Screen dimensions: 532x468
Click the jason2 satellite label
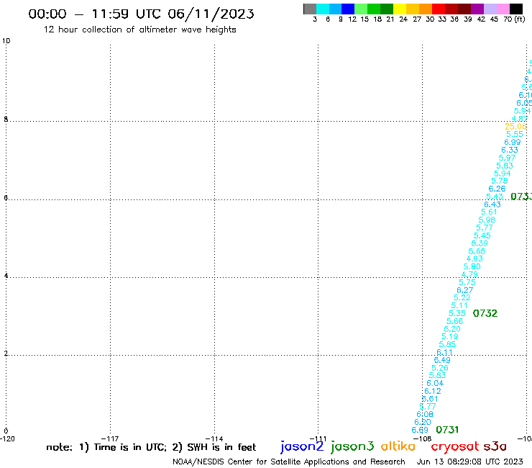pyautogui.click(x=302, y=446)
